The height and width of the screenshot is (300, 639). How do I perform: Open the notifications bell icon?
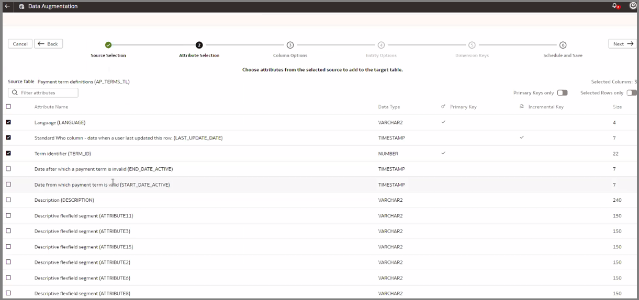coord(615,6)
